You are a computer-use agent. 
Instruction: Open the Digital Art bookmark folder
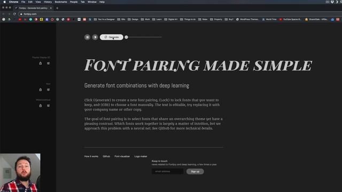[171, 19]
